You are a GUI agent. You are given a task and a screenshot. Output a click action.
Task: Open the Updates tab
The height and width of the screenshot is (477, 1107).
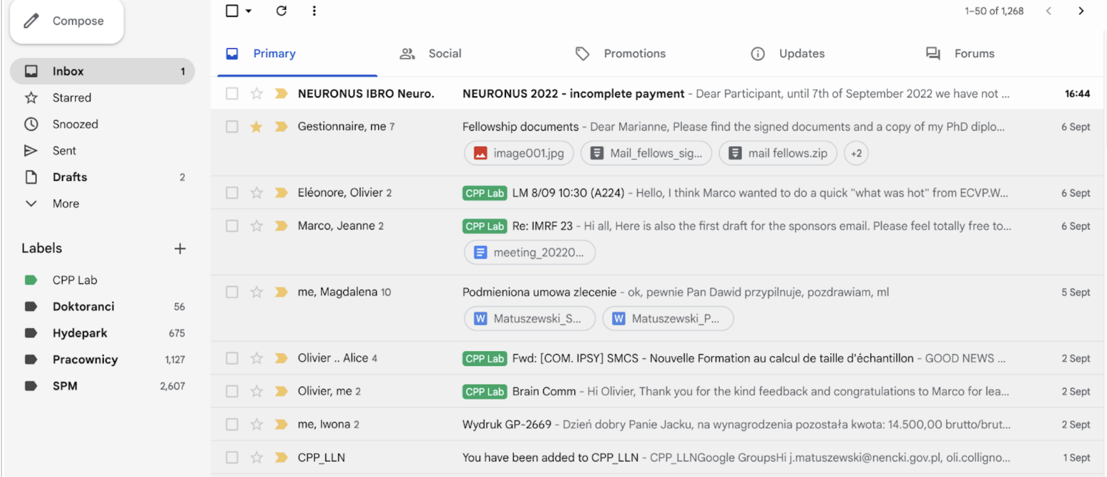click(x=788, y=54)
